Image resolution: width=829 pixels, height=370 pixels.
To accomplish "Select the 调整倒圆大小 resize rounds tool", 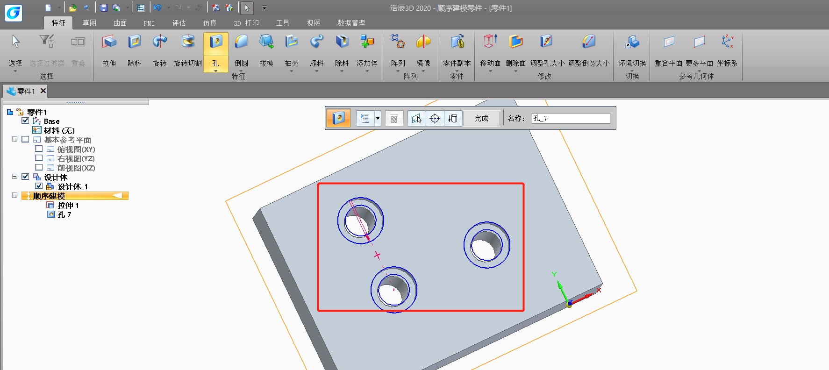I will (x=589, y=51).
